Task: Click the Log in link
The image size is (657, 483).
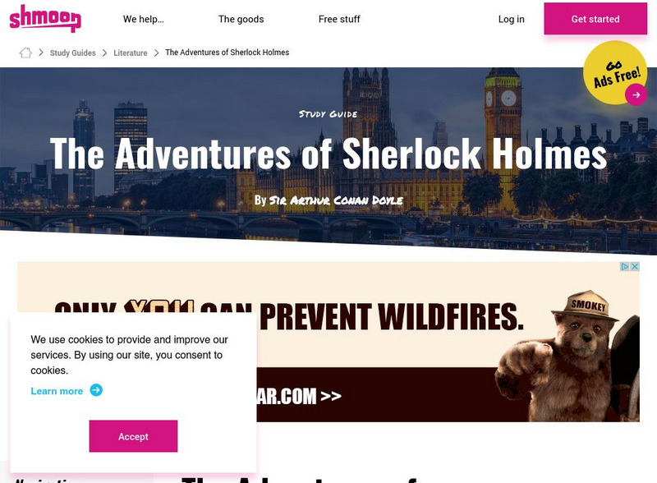Action: point(511,19)
